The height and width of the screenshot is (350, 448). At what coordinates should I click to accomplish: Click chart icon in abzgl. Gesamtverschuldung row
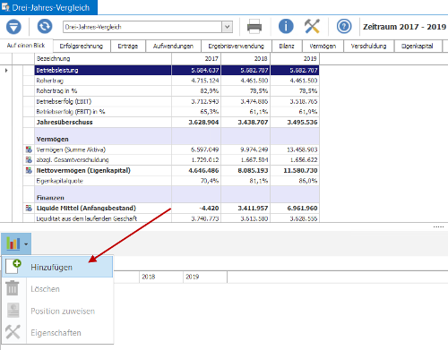click(29, 160)
